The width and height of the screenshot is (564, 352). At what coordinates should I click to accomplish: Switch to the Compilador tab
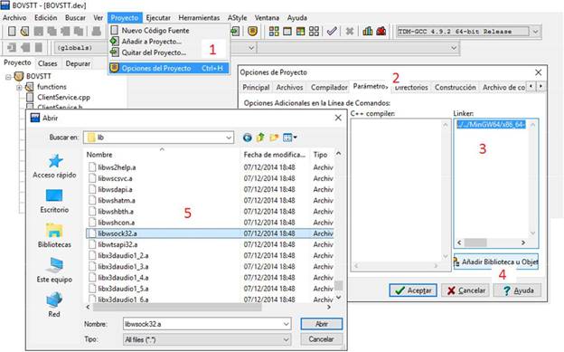[329, 87]
